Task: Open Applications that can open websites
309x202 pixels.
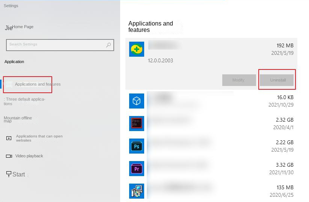Action: coord(39,138)
